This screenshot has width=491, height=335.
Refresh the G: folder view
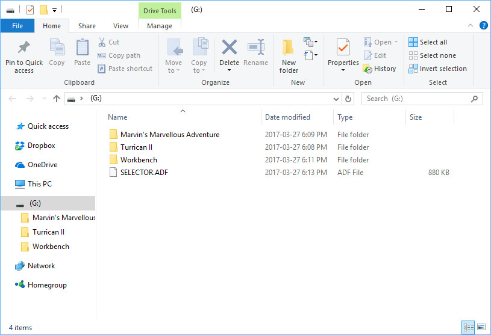348,99
